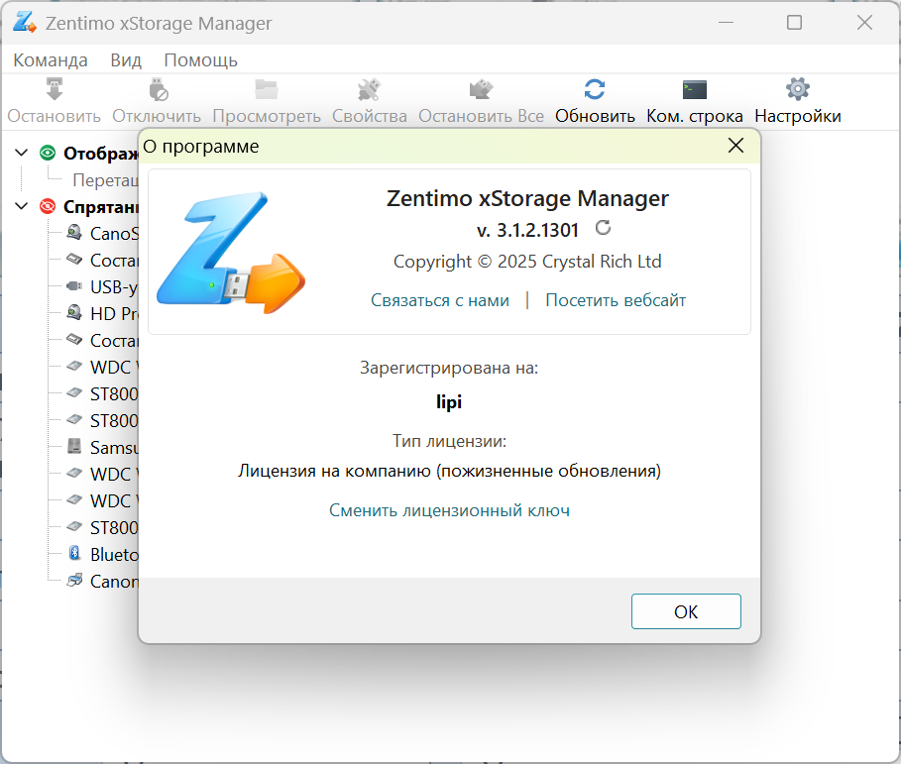Click the green eye Отображаемые icon
This screenshot has width=901, height=764.
pos(48,153)
